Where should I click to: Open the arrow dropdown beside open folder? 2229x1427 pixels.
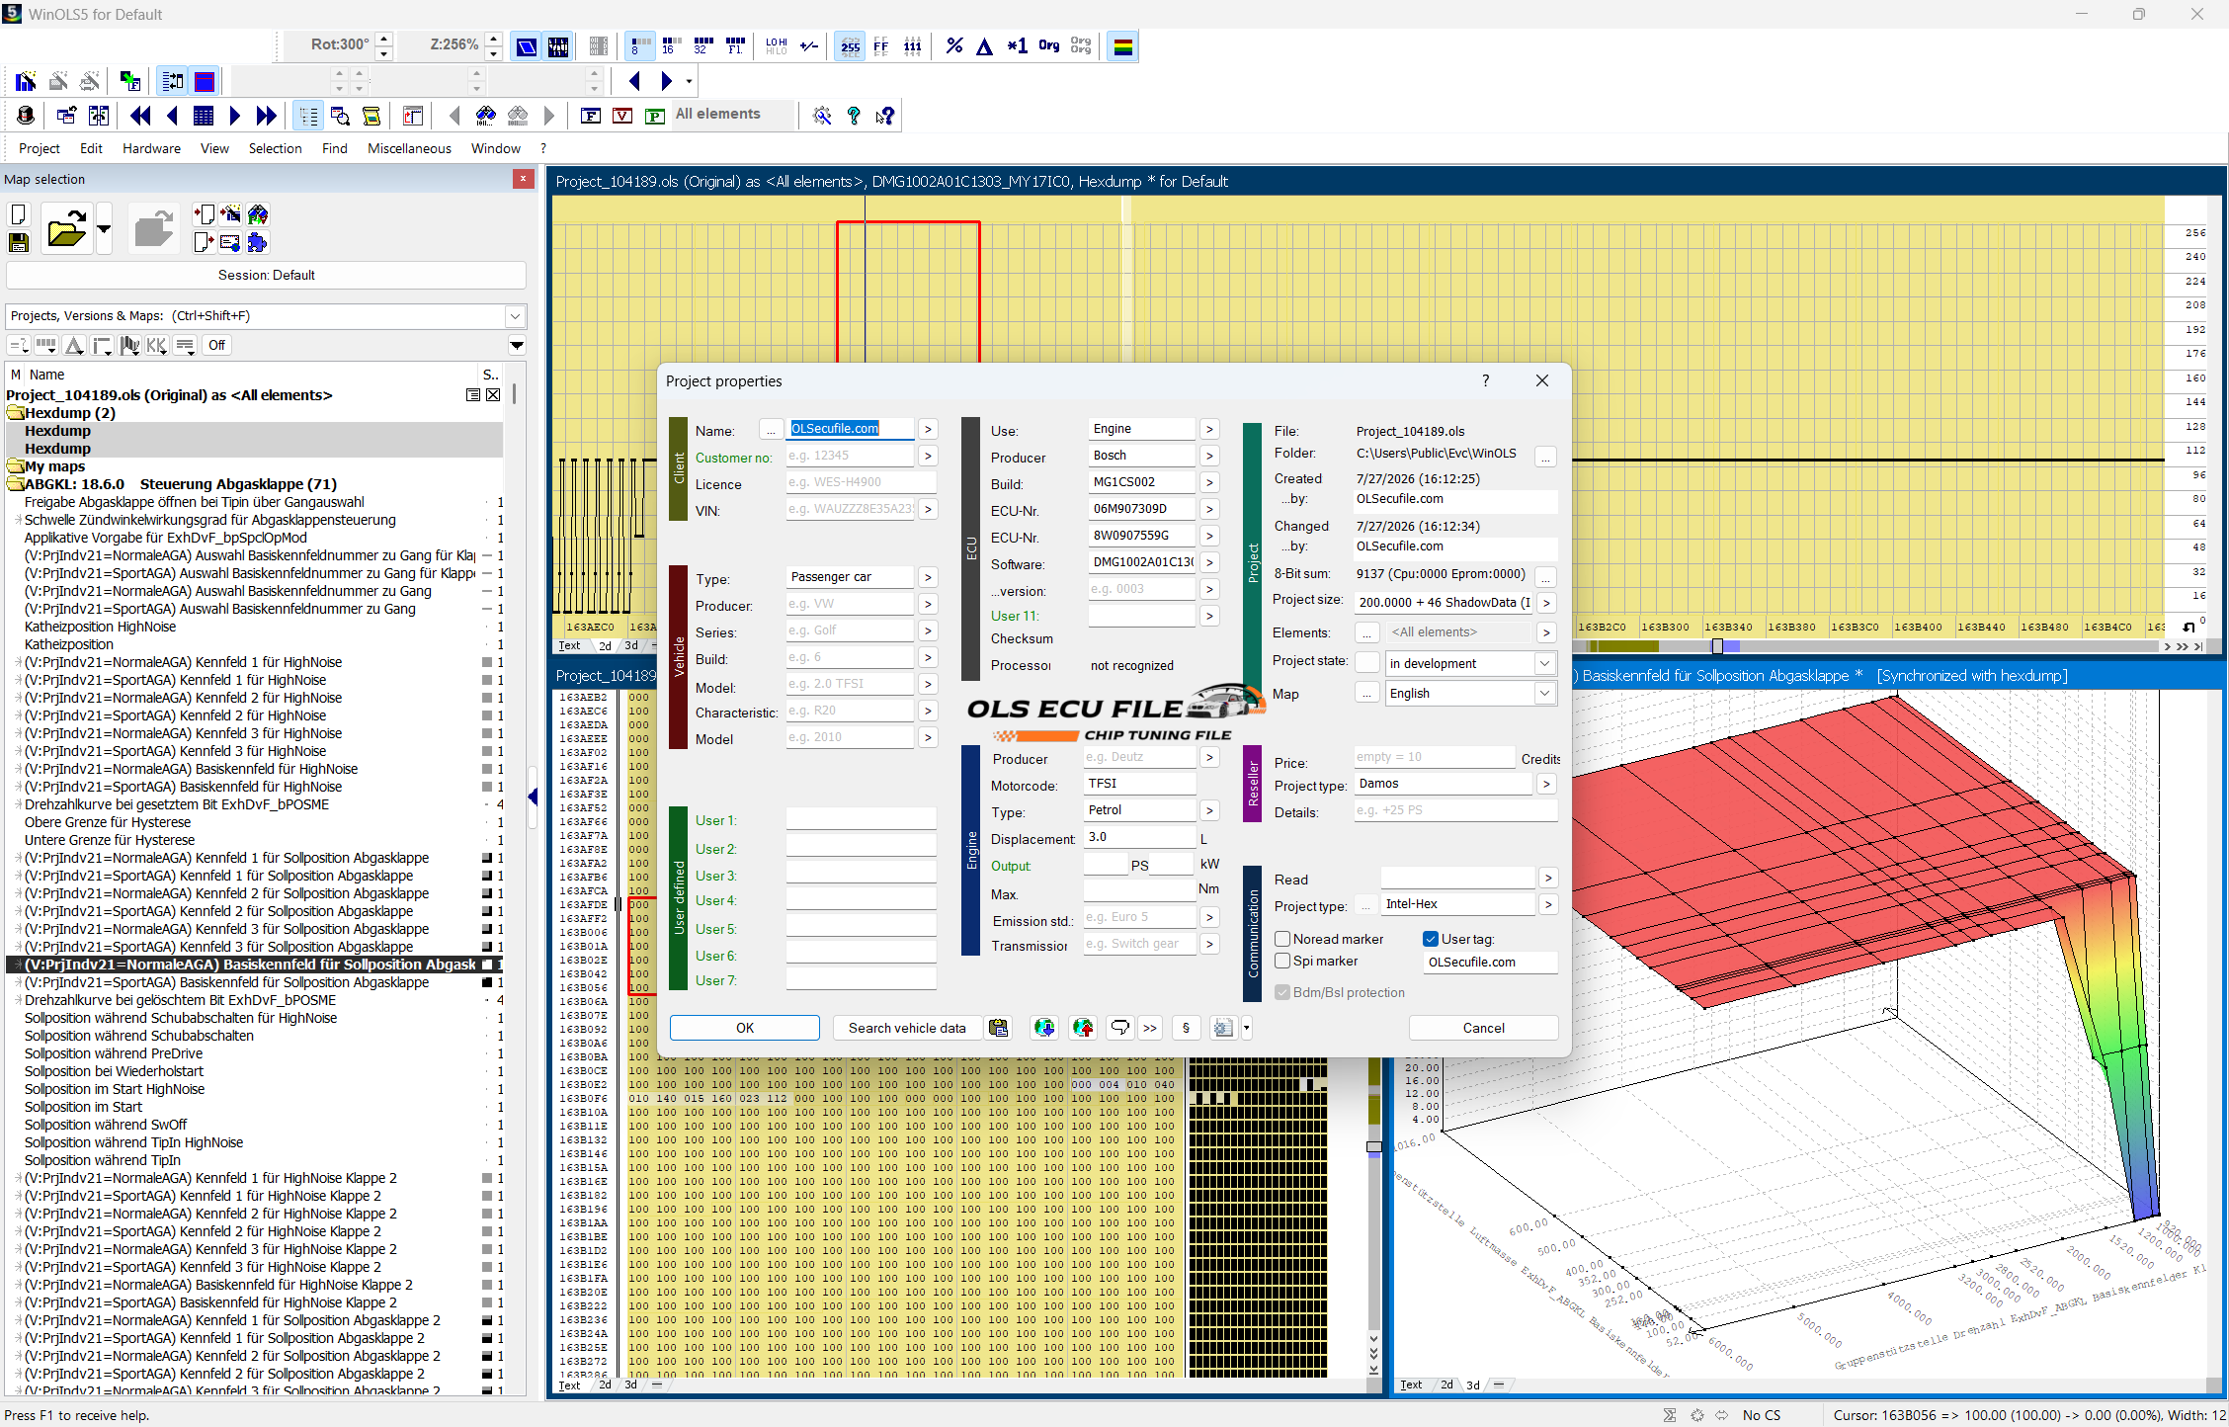[104, 229]
